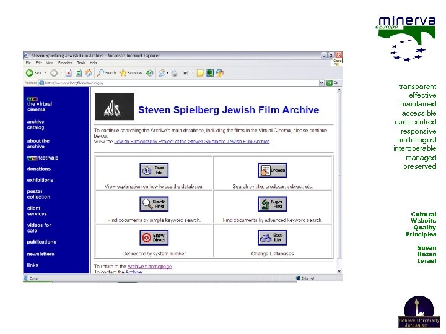The image size is (446, 334).
Task: Click text "Get record by system number"
Action: (154, 254)
